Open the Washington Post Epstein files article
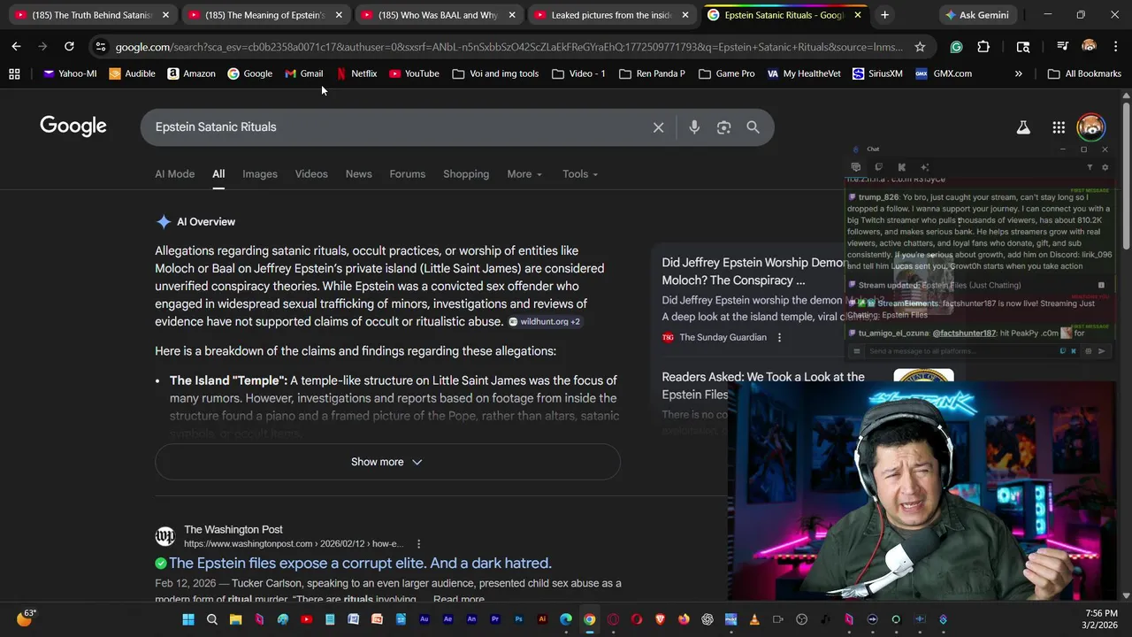1132x637 pixels. [360, 563]
